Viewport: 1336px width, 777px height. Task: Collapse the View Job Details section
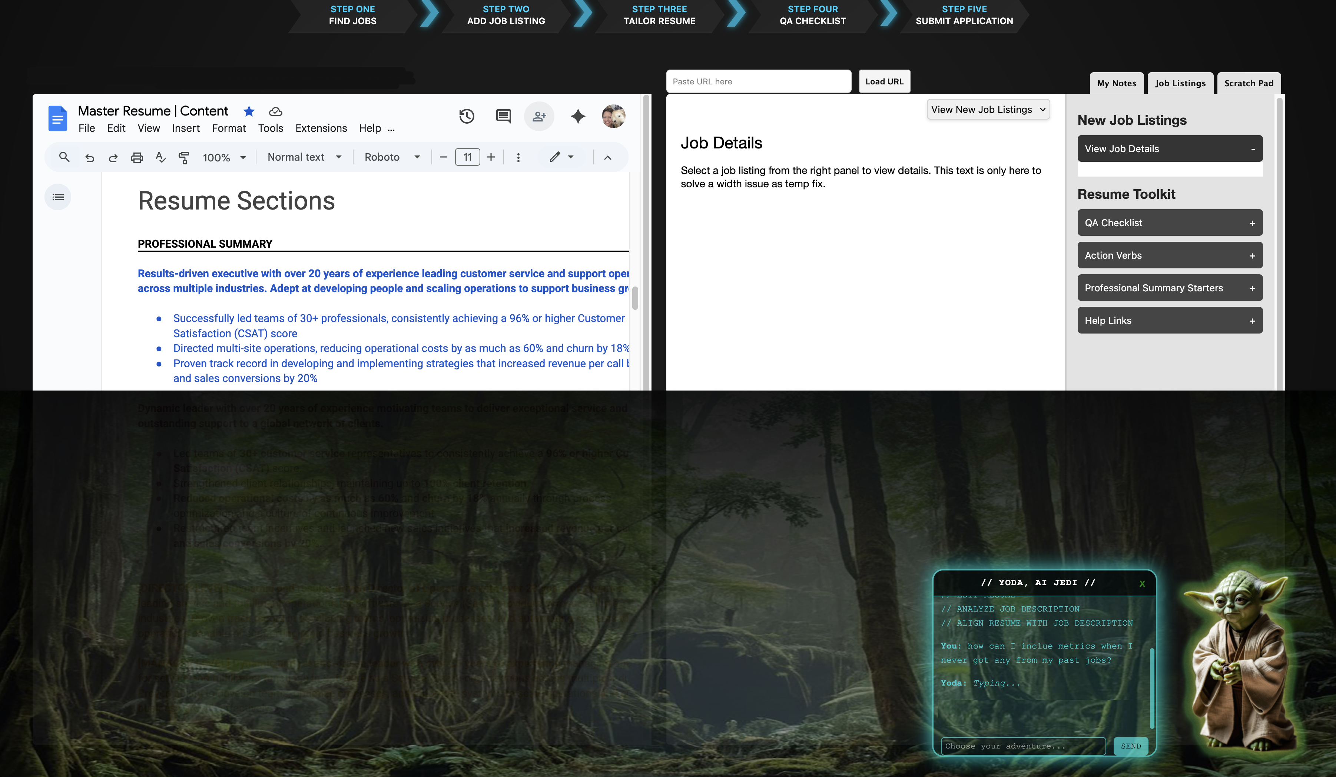(x=1170, y=148)
